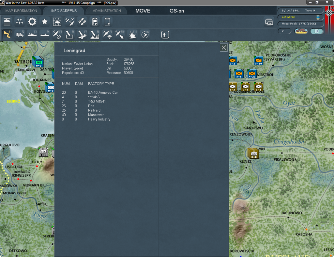Click the date 8/14/1941 Turn 9 field
This screenshot has width=334, height=257.
[x=300, y=11]
